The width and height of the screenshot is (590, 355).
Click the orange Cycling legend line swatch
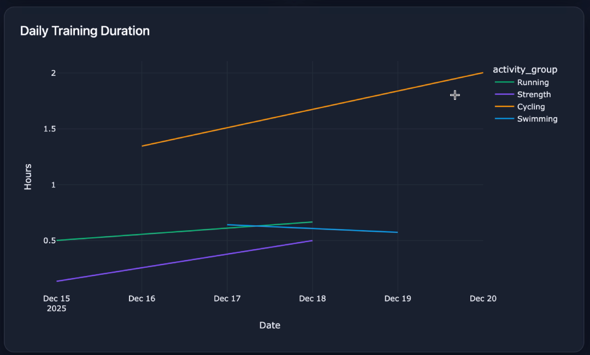pos(504,107)
